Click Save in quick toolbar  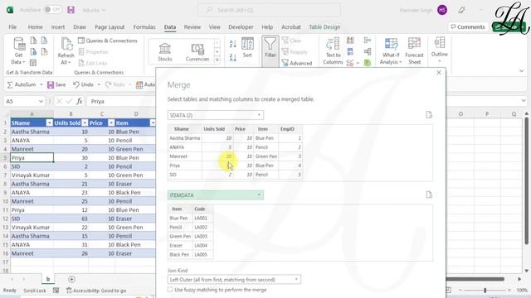click(x=56, y=84)
